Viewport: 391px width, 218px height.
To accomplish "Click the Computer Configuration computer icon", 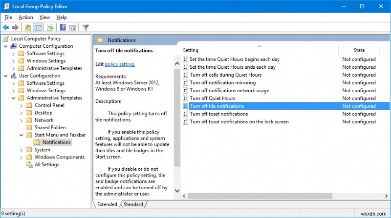I will point(14,46).
